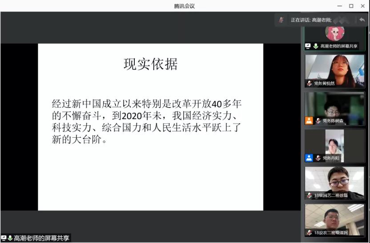Click muted mic icon beside 党务陈树森
Viewport: 370px width, 243px height.
[318, 120]
